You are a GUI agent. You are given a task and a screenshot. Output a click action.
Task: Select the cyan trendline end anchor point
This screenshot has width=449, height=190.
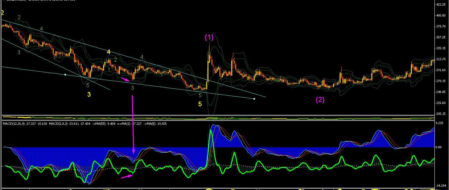(254, 99)
